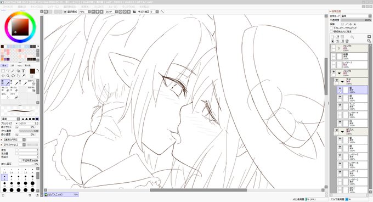
Task: Flip canvas horizontally using the arrows icon
Action: pyautogui.click(x=134, y=12)
